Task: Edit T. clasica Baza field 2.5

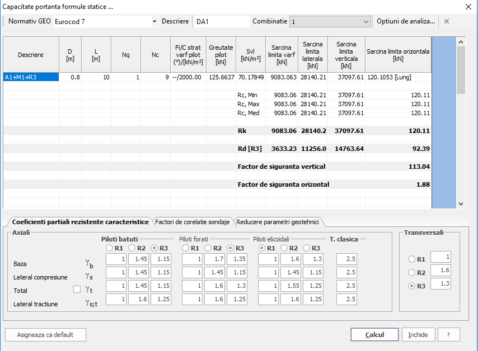Action: (x=346, y=259)
